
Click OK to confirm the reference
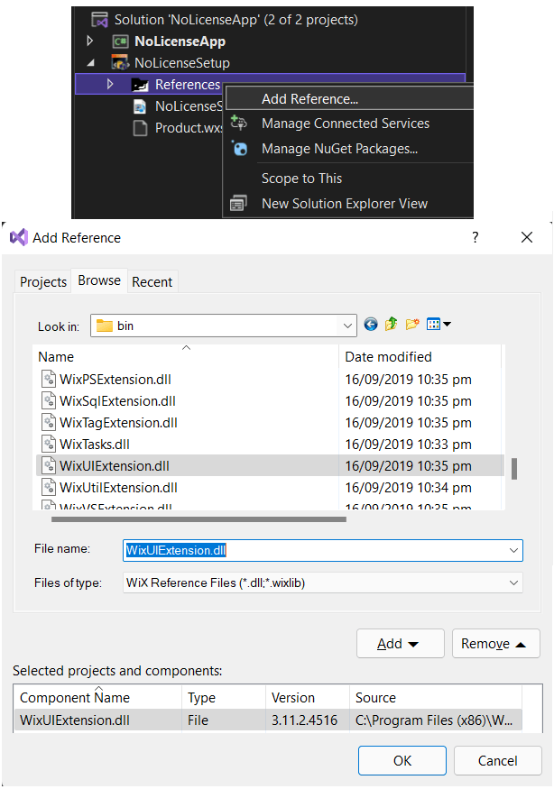point(402,760)
